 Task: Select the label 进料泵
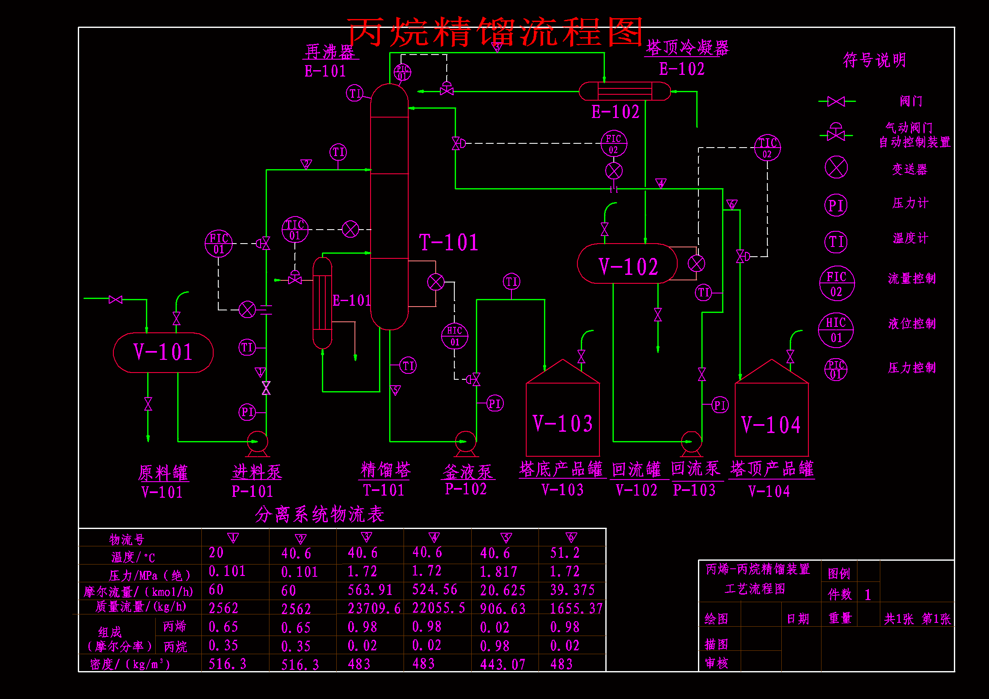[257, 471]
